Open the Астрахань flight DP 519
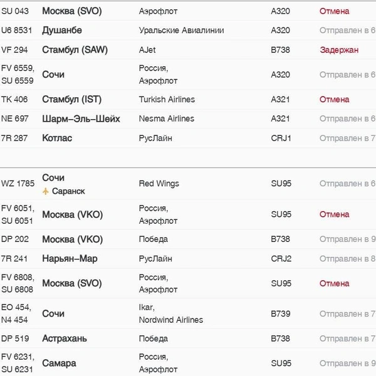Viewport: 376px width, 376px height. click(188, 338)
